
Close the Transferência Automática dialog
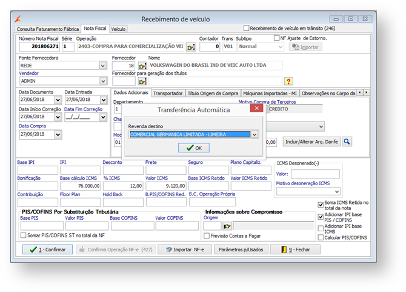(256, 108)
